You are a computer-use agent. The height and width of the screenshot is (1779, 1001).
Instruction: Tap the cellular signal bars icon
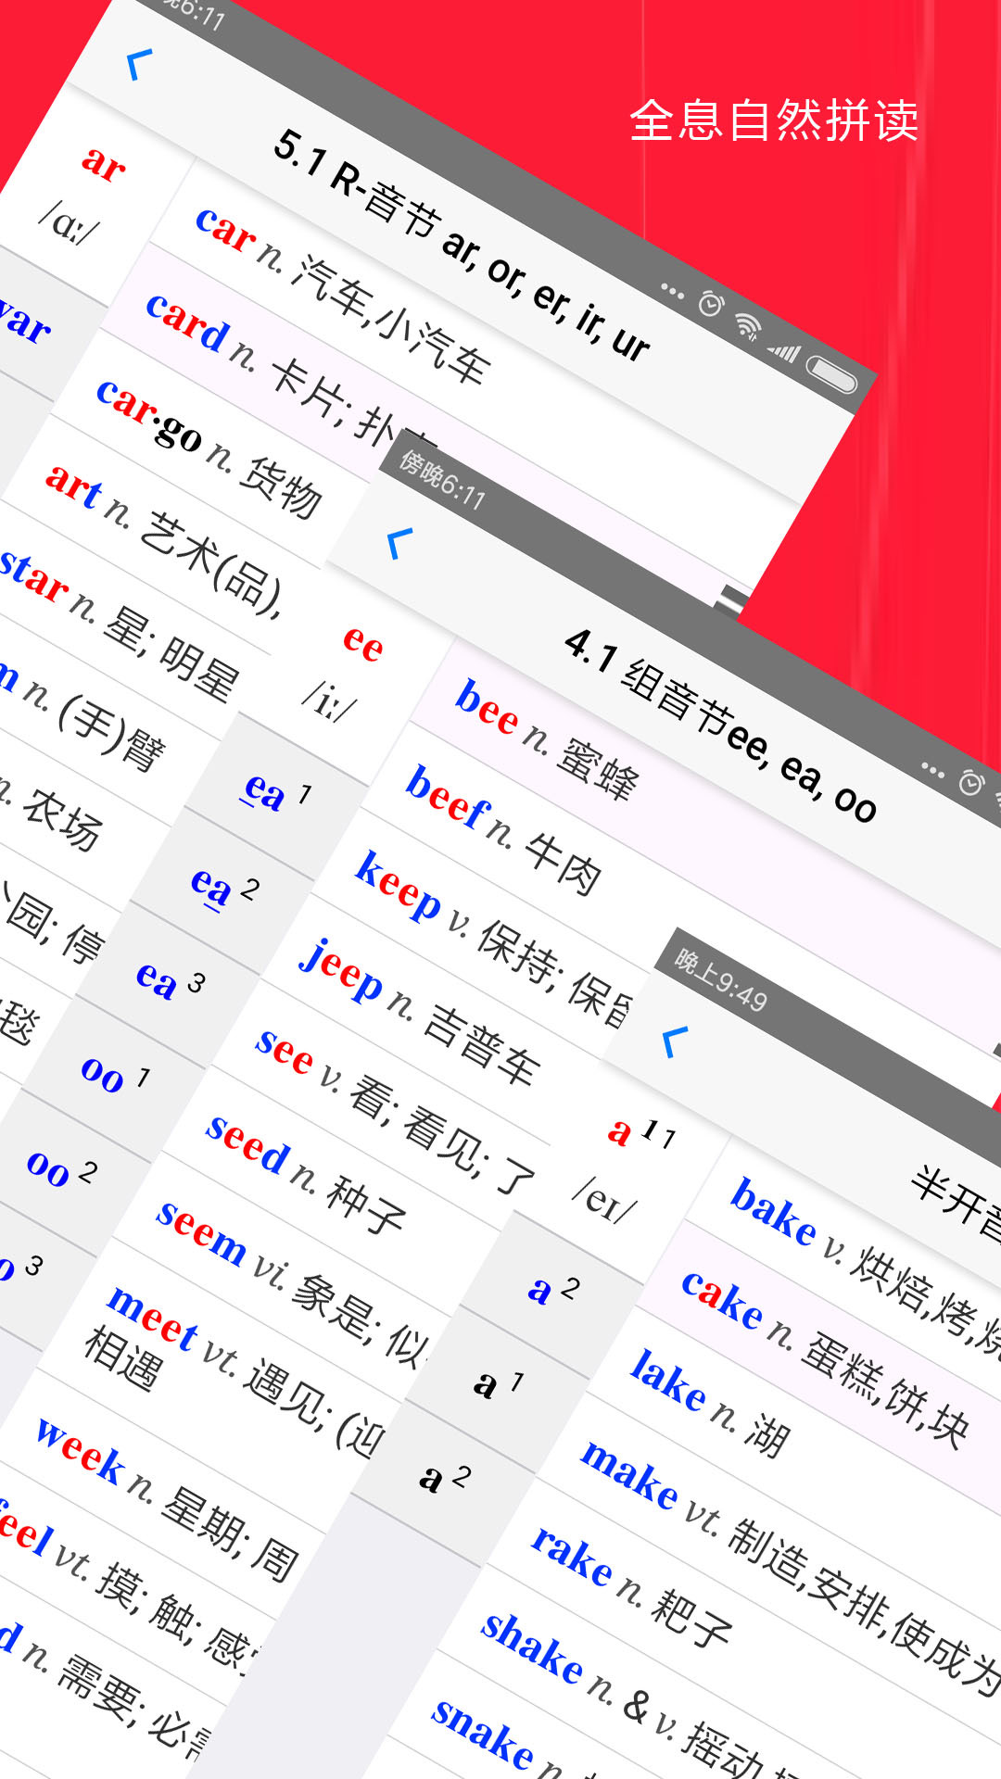pos(783,350)
